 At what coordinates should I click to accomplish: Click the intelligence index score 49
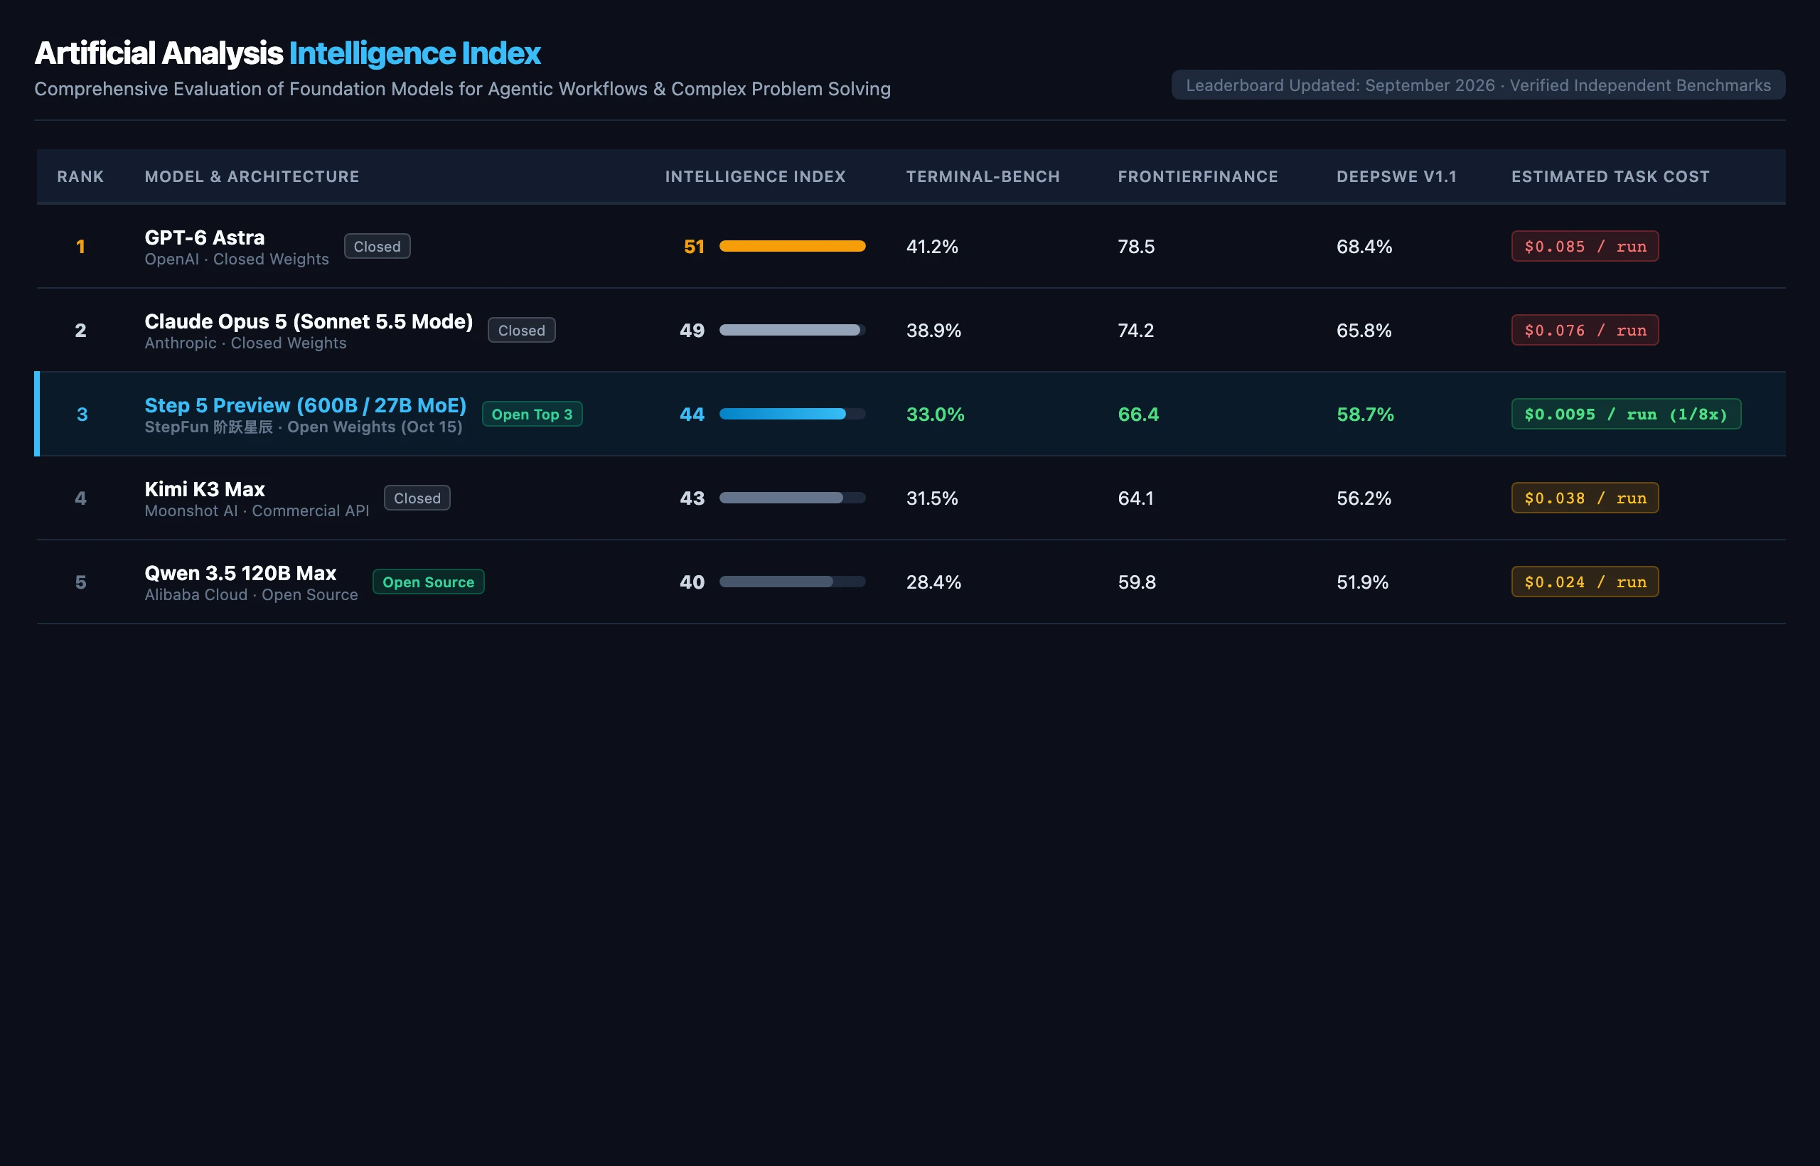[692, 331]
